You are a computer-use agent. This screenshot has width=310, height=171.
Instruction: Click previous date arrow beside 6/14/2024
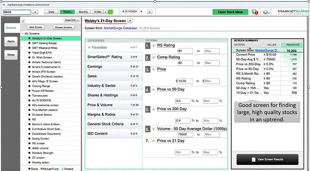(123, 12)
